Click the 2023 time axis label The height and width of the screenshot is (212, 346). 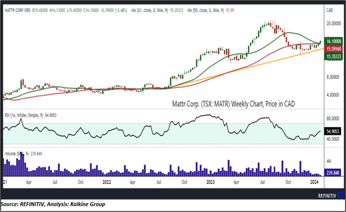click(x=210, y=182)
